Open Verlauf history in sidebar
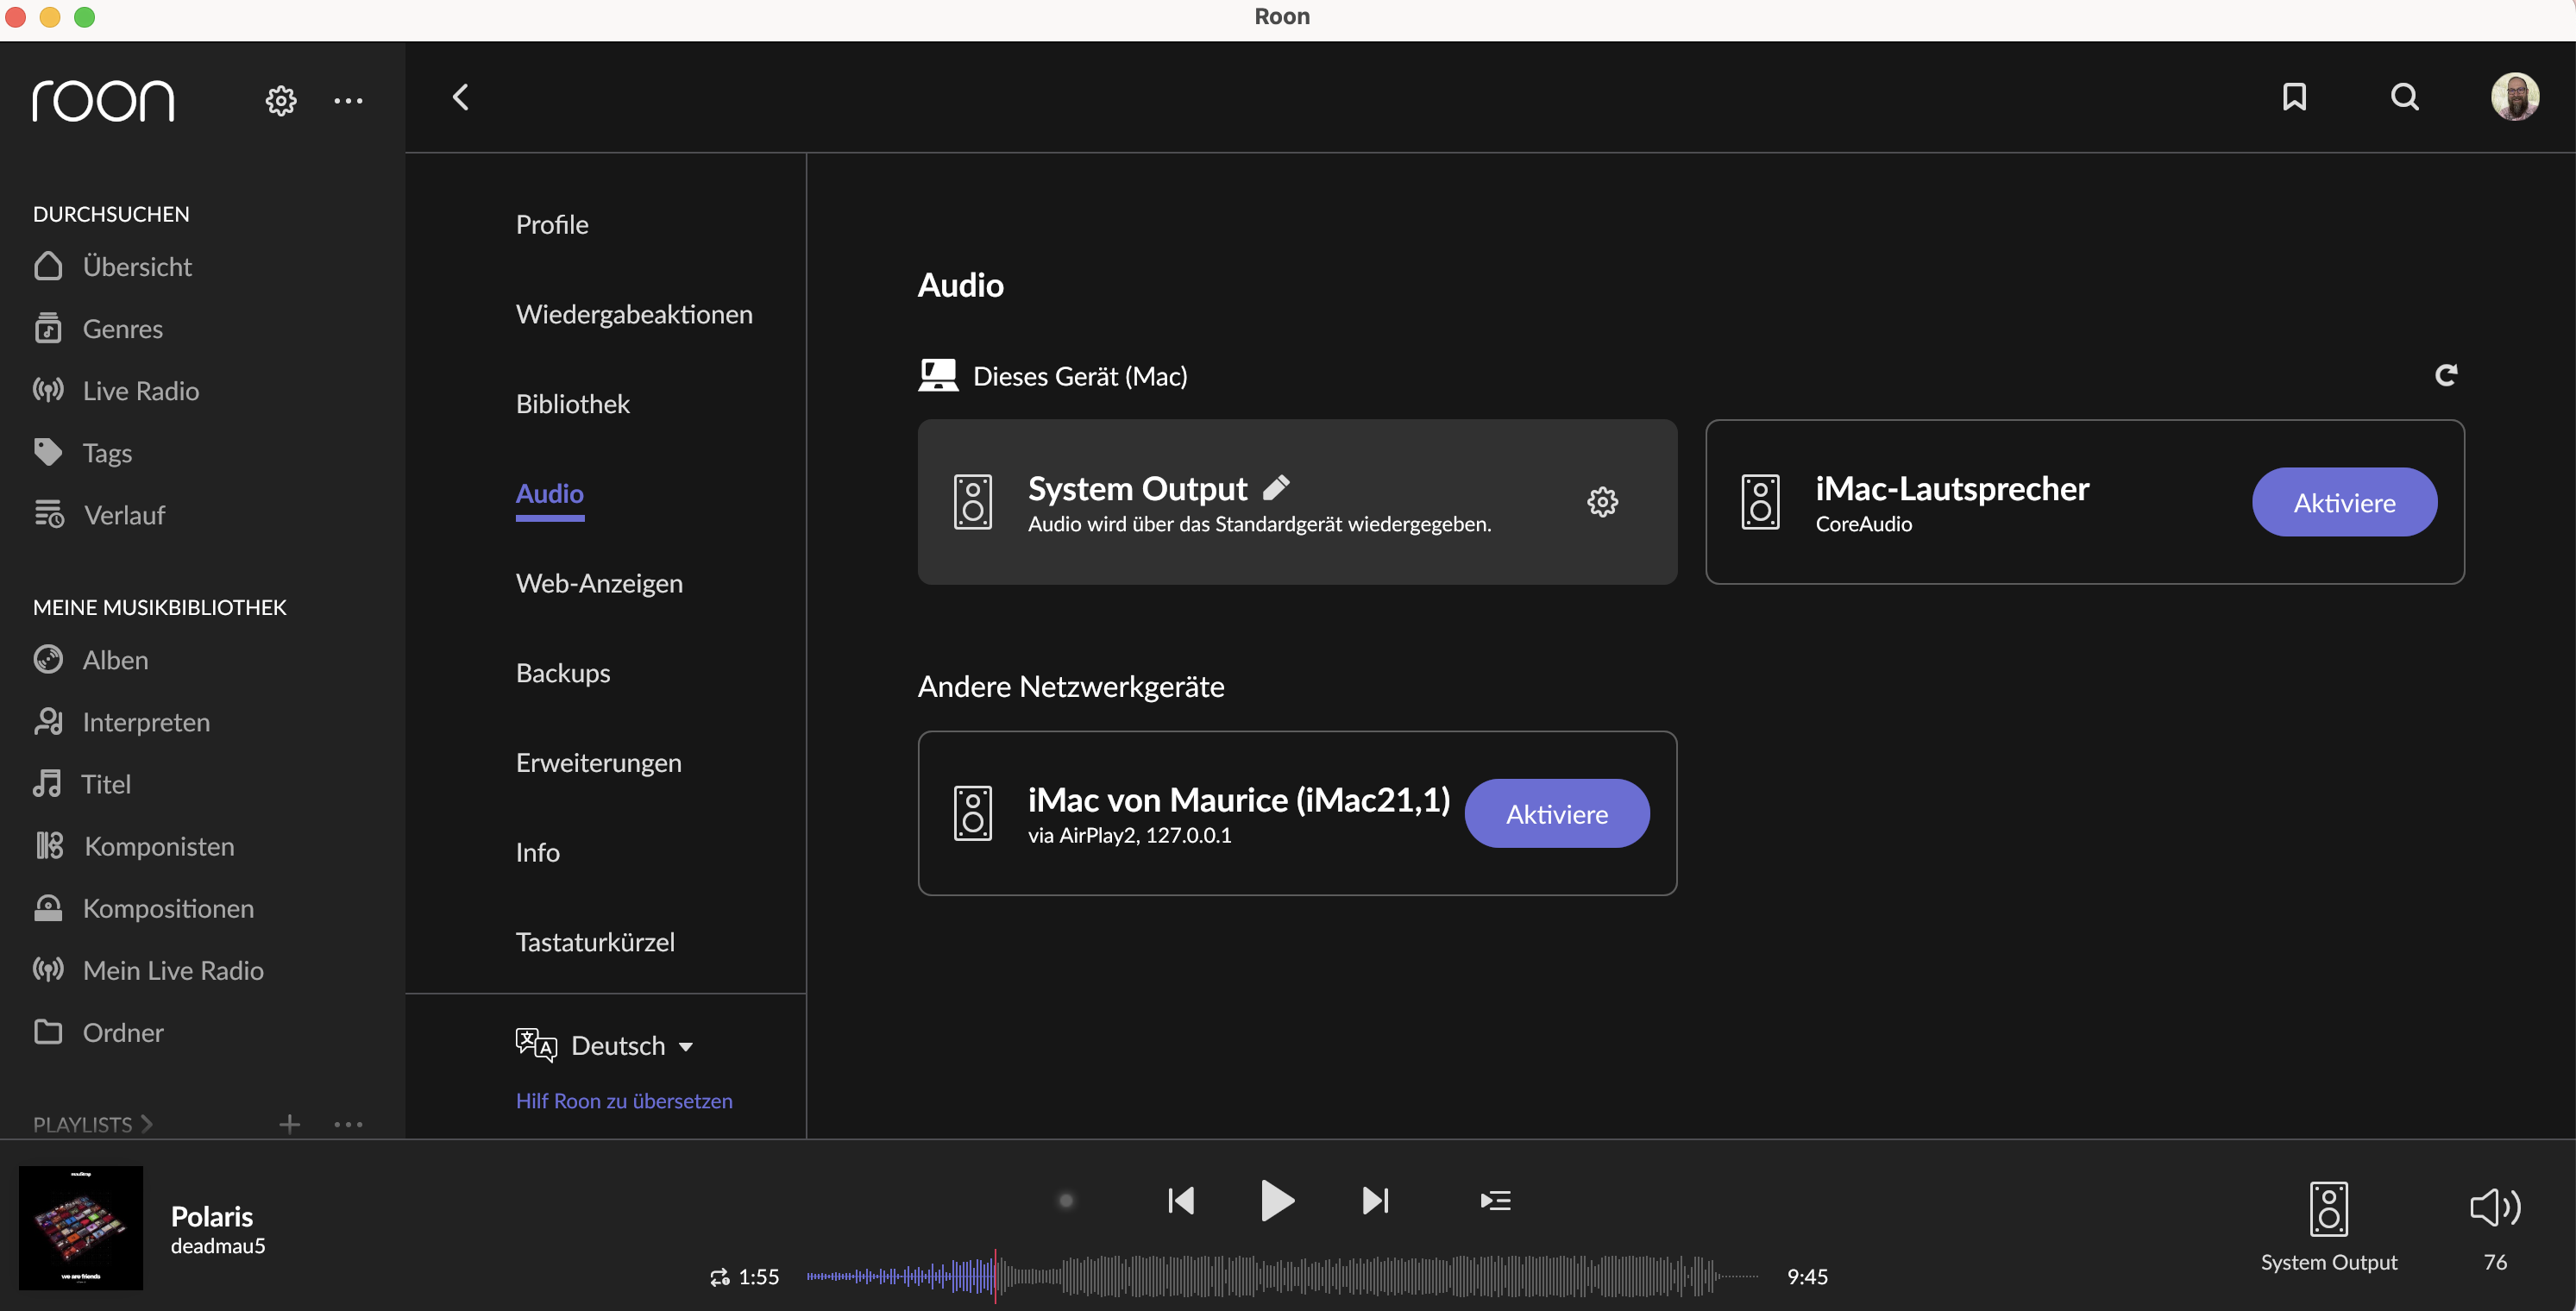Image resolution: width=2576 pixels, height=1311 pixels. [99, 514]
